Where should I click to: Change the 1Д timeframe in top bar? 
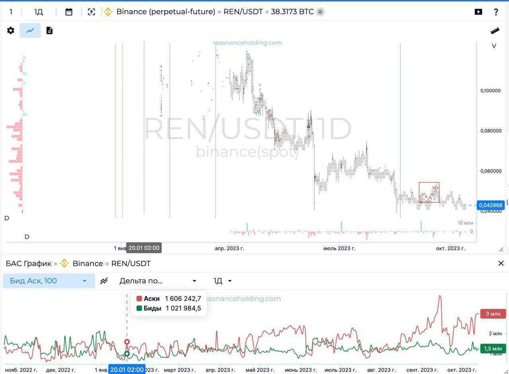coord(39,12)
